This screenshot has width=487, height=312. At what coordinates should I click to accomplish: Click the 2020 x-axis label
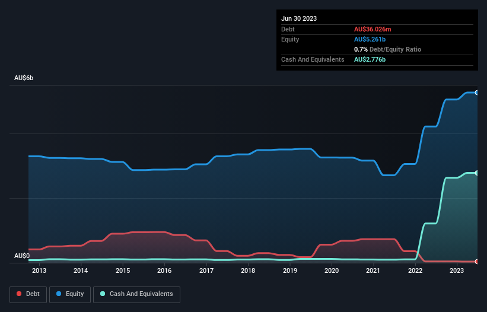pyautogui.click(x=332, y=270)
